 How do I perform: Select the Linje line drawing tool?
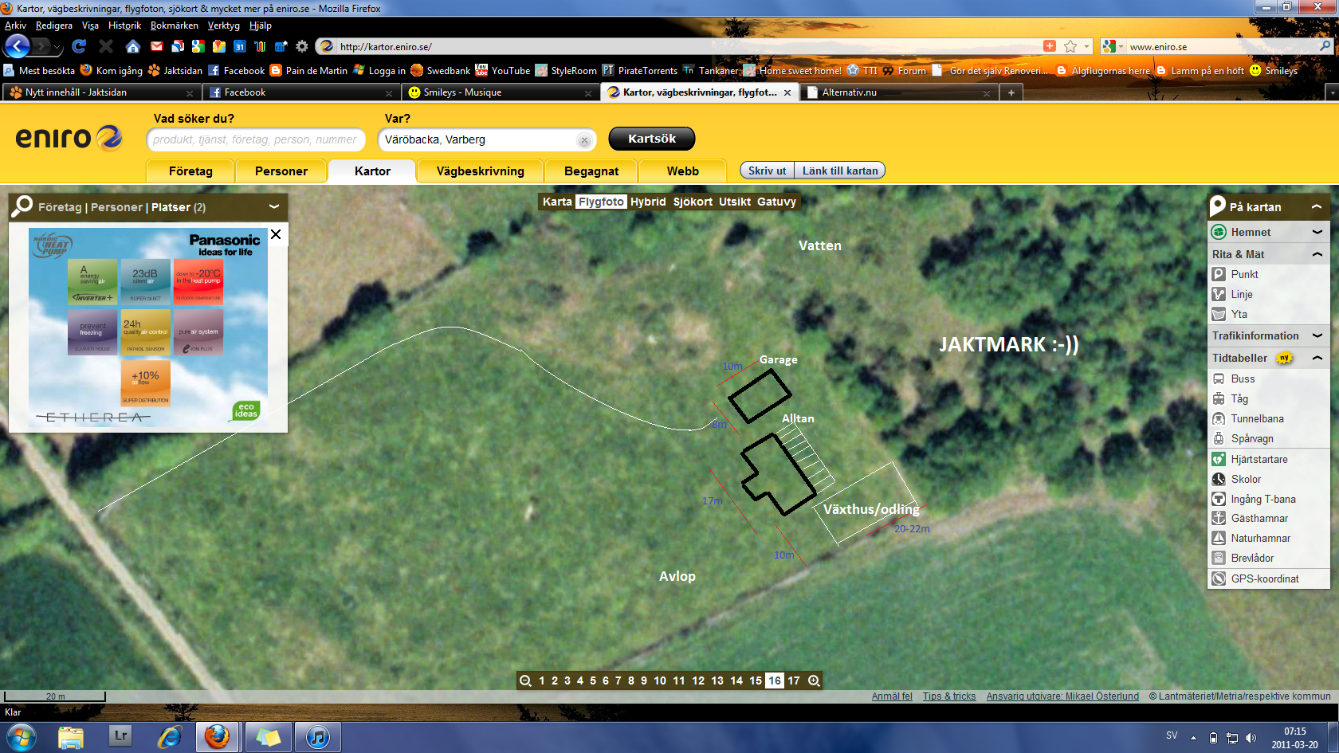(x=1219, y=294)
